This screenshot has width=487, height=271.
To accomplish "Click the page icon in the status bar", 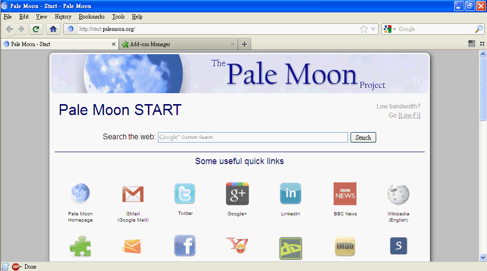I will 5,267.
